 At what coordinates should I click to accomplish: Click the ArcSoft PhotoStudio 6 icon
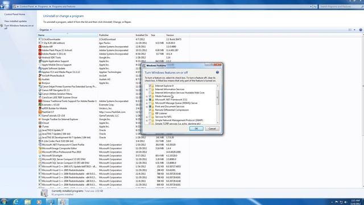pyautogui.click(x=40, y=76)
